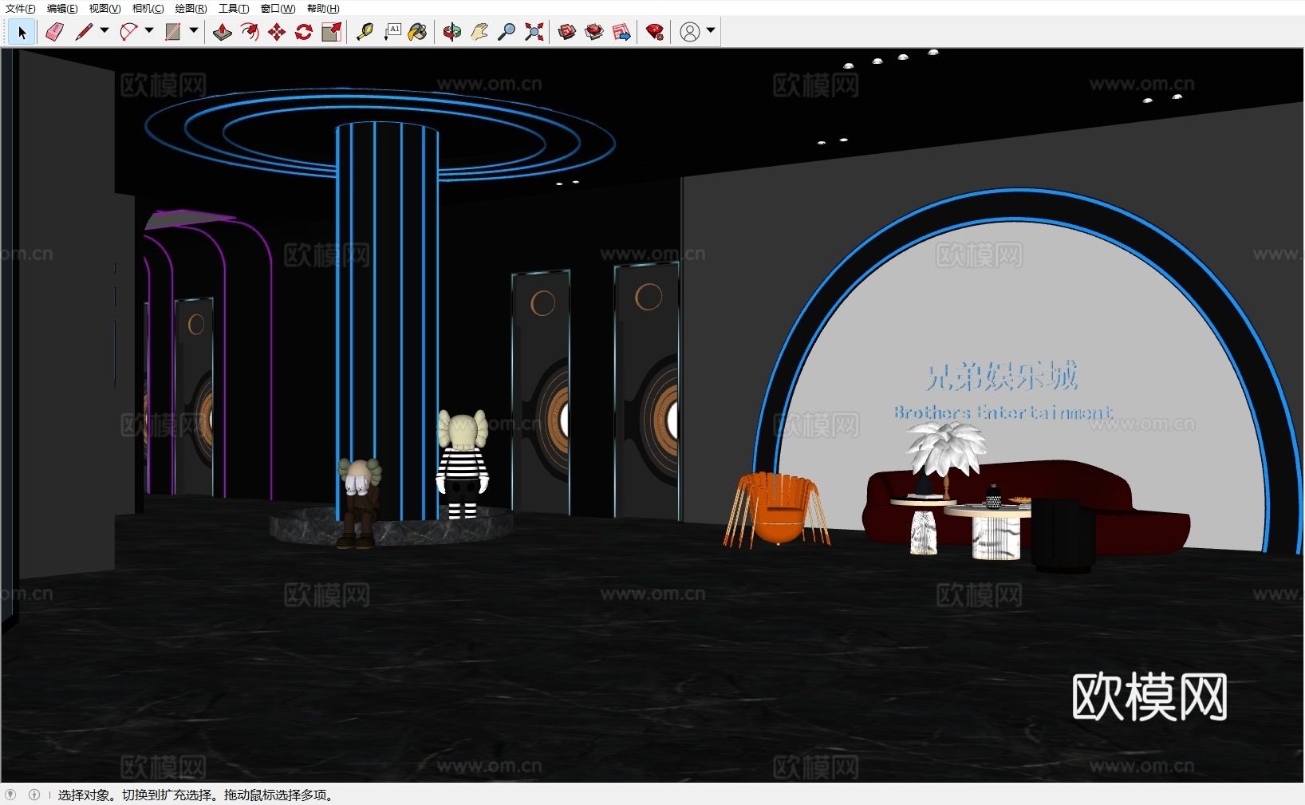
Task: Click the model credits status icon
Action: pos(34,795)
